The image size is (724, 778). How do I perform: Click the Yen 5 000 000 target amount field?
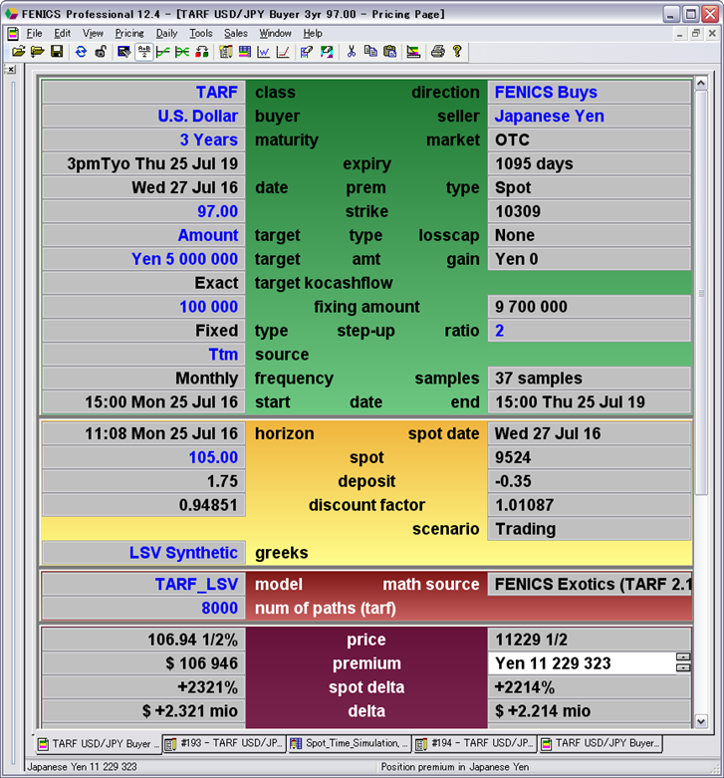(x=143, y=259)
